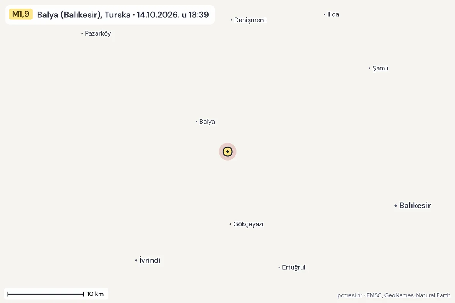
Task: Select the Balıkesir city label
Action: [415, 205]
